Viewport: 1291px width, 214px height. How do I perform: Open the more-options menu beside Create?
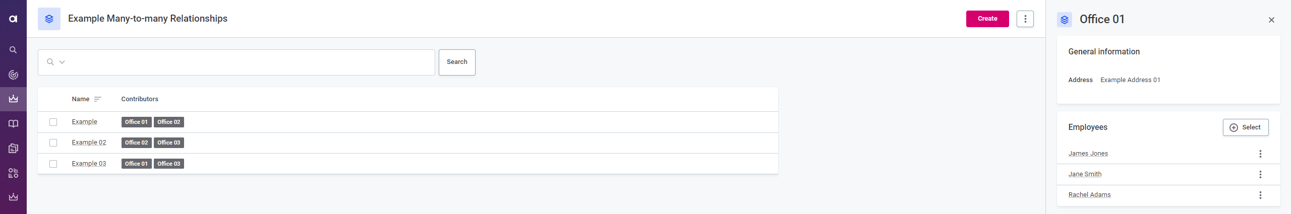[x=1025, y=19]
